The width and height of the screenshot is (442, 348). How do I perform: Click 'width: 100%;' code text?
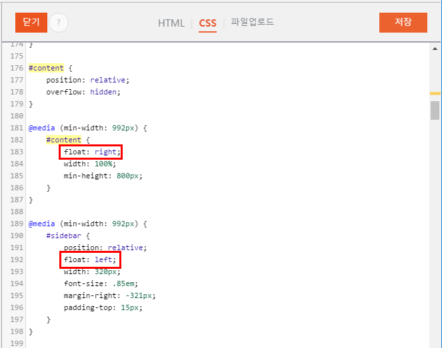(x=89, y=164)
